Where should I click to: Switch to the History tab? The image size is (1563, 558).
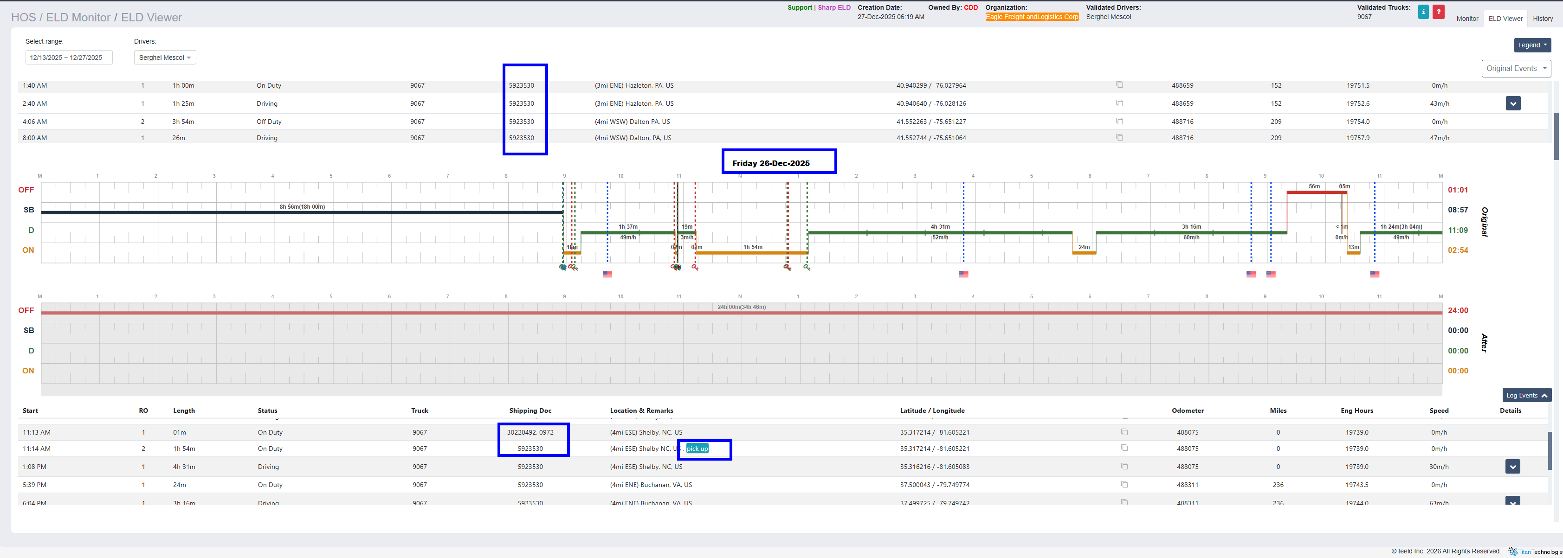point(1543,19)
